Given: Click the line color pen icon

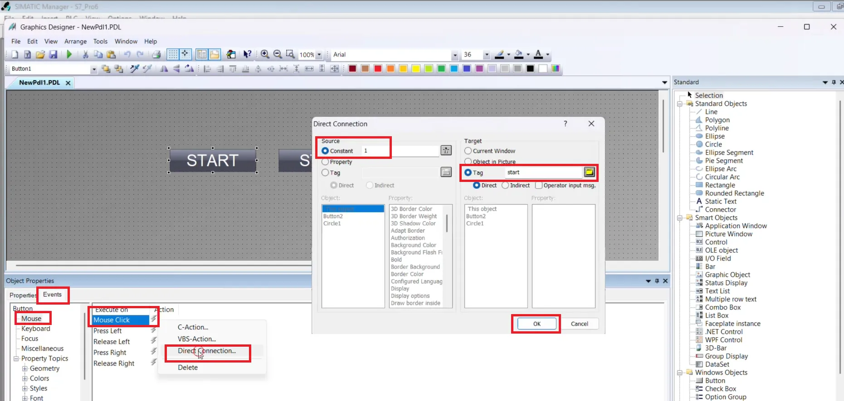Looking at the screenshot, I should point(499,54).
